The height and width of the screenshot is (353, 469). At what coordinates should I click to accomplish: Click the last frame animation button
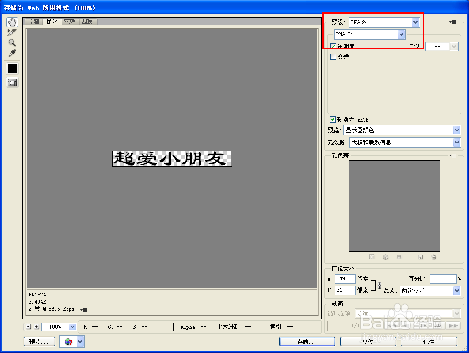pyautogui.click(x=453, y=325)
